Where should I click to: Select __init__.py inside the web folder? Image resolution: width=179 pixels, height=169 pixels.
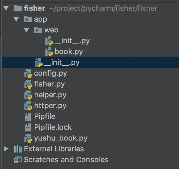coord(72,41)
